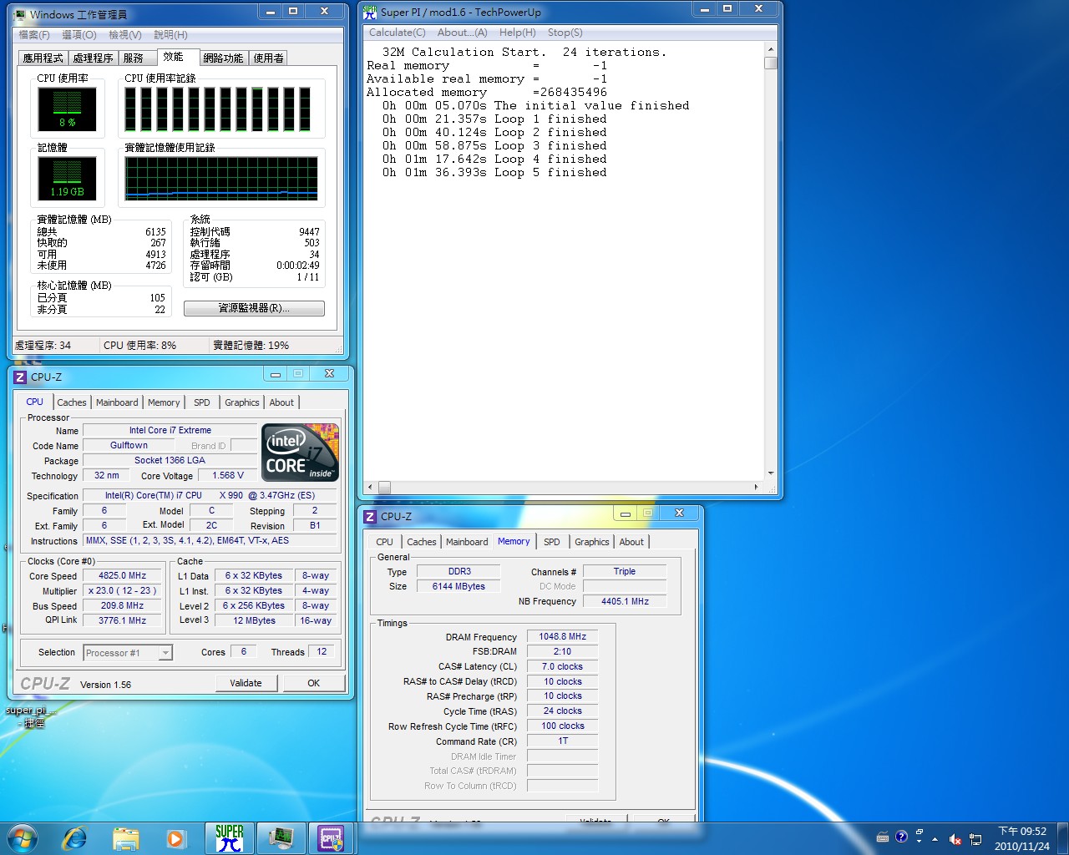Screen dimensions: 1069x855
Task: Open About tab in CPU-Z Memory window
Action: 631,542
